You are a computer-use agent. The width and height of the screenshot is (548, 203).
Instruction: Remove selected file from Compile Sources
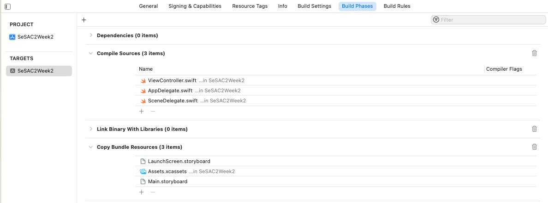[153, 112]
